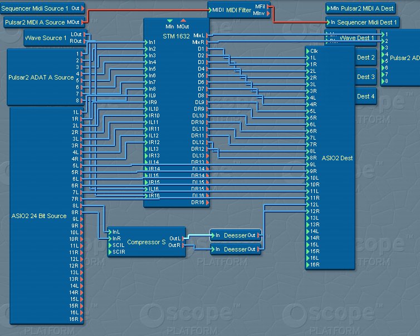Viewport: 420px width, 336px height.
Task: Click the green MIn port atop STM 1632
Action: coord(169,21)
